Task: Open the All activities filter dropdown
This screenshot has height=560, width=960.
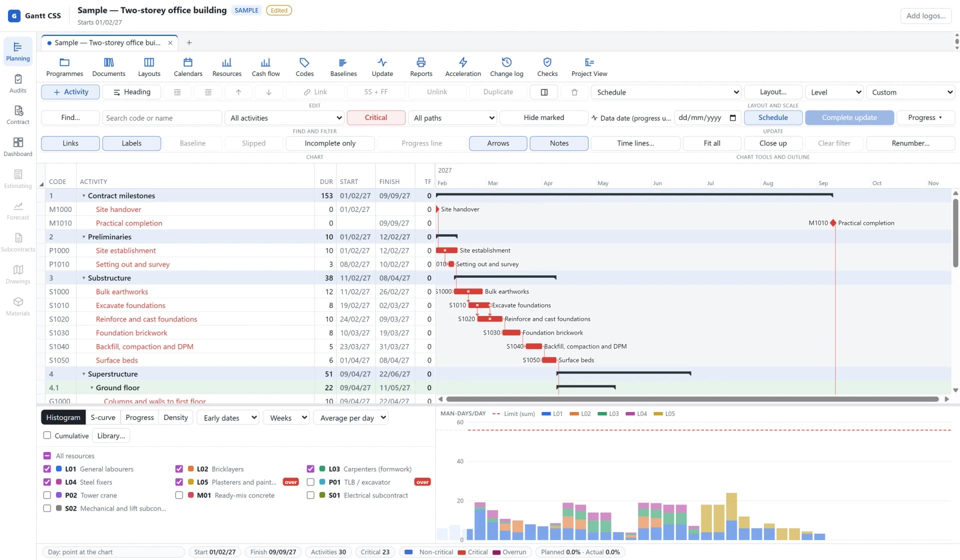Action: (285, 118)
